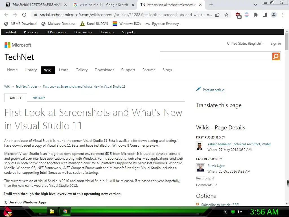The image size is (289, 217).
Task: Switch to the 36ac8feb tab
Action: point(36,5)
